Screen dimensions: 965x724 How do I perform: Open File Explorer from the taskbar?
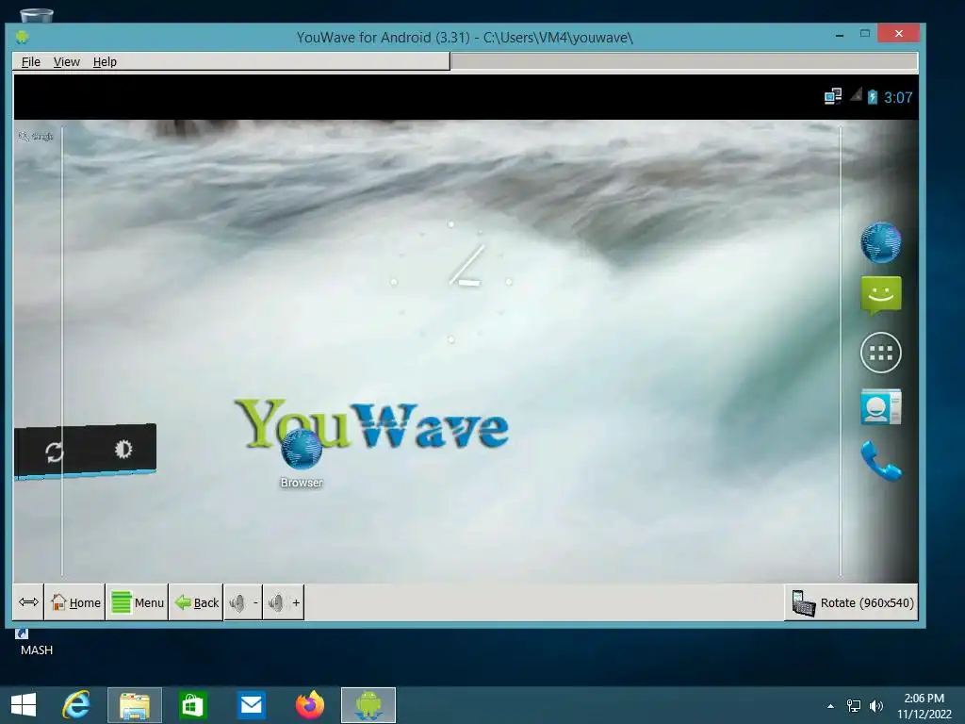point(135,705)
